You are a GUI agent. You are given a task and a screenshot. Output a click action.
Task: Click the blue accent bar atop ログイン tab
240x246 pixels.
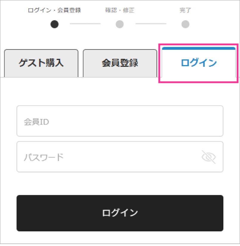click(199, 48)
